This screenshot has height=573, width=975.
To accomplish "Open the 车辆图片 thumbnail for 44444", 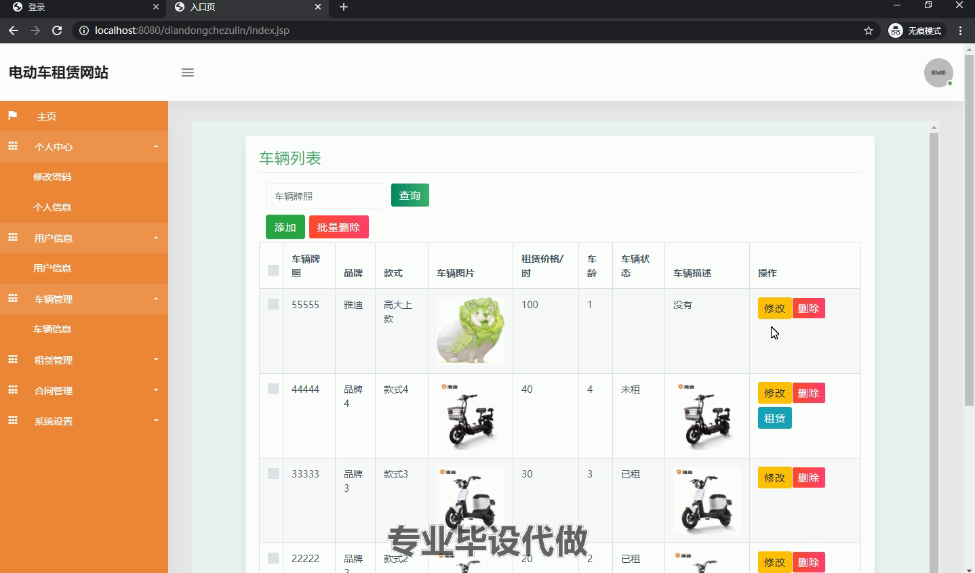I will point(471,415).
